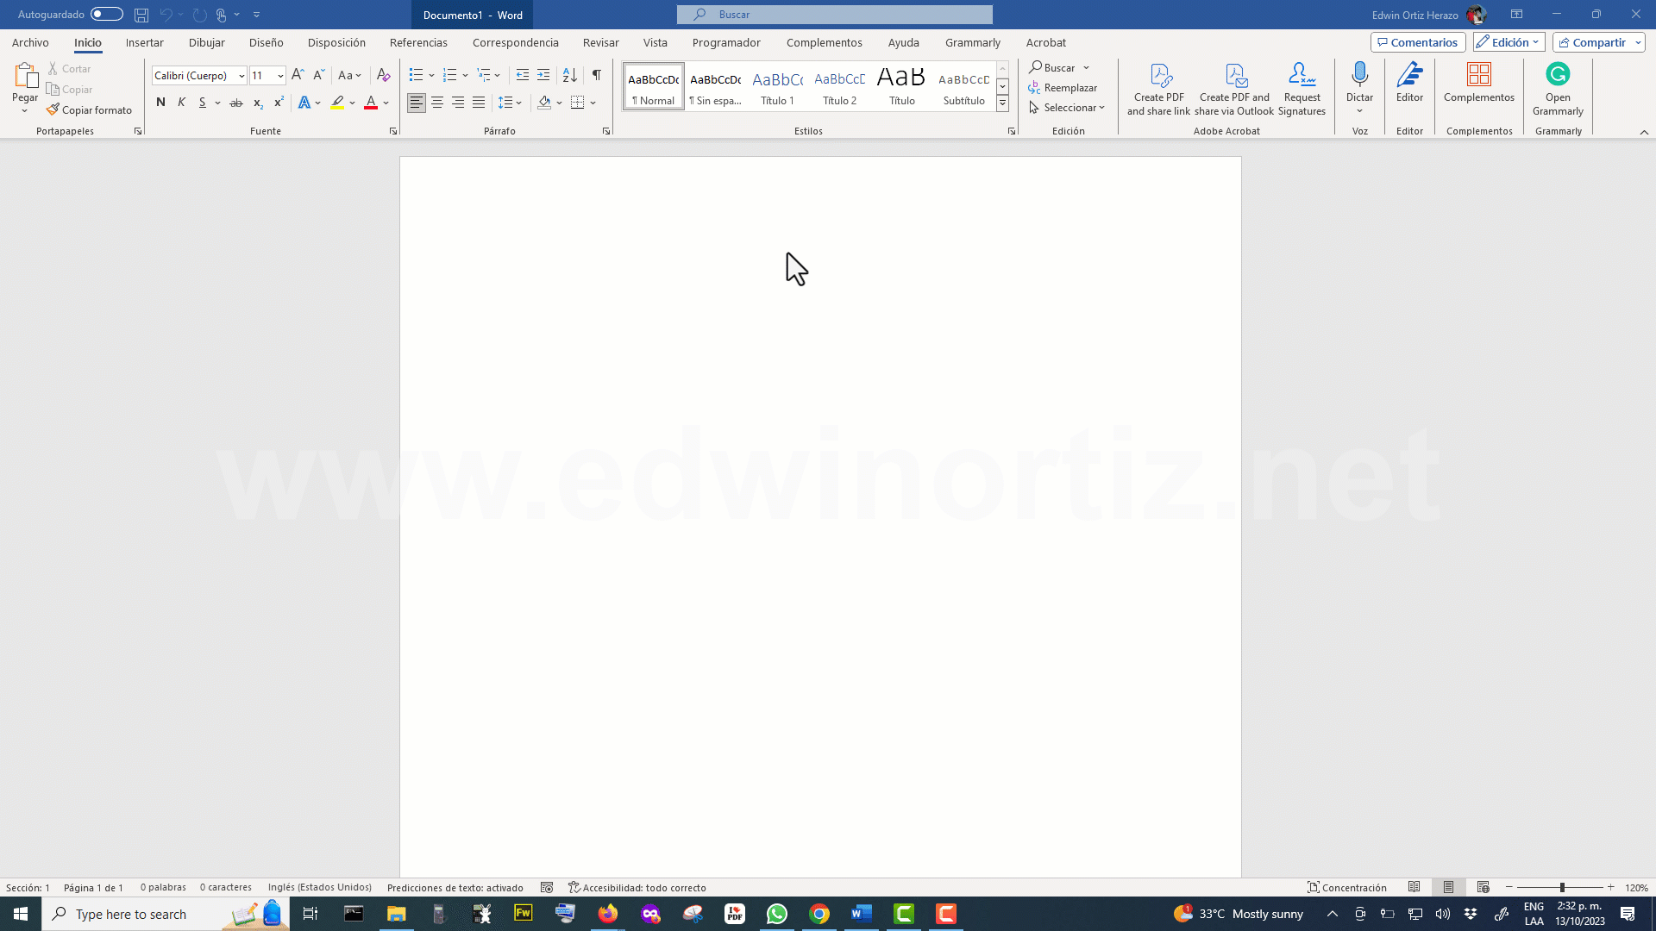Image resolution: width=1656 pixels, height=931 pixels.
Task: Toggle text prediction activation status
Action: 454,888
